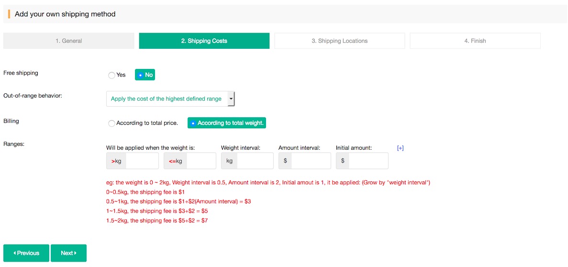Click the dollar sign on Initial amount
Screen dimensions: 568x267
coord(343,161)
